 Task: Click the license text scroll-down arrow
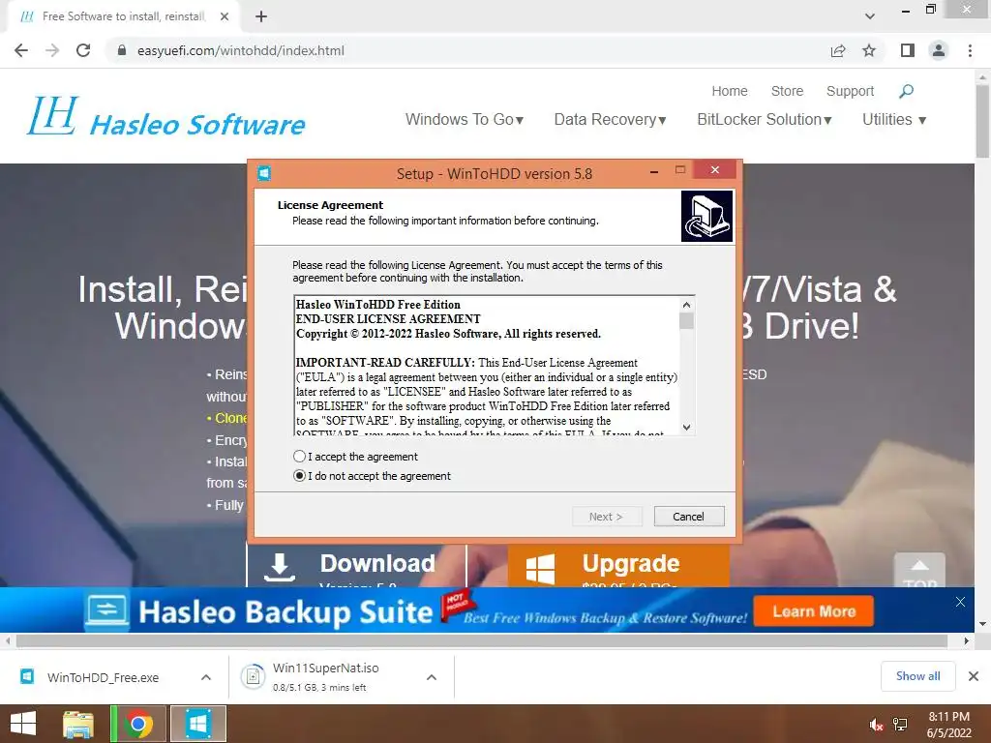[x=686, y=427]
